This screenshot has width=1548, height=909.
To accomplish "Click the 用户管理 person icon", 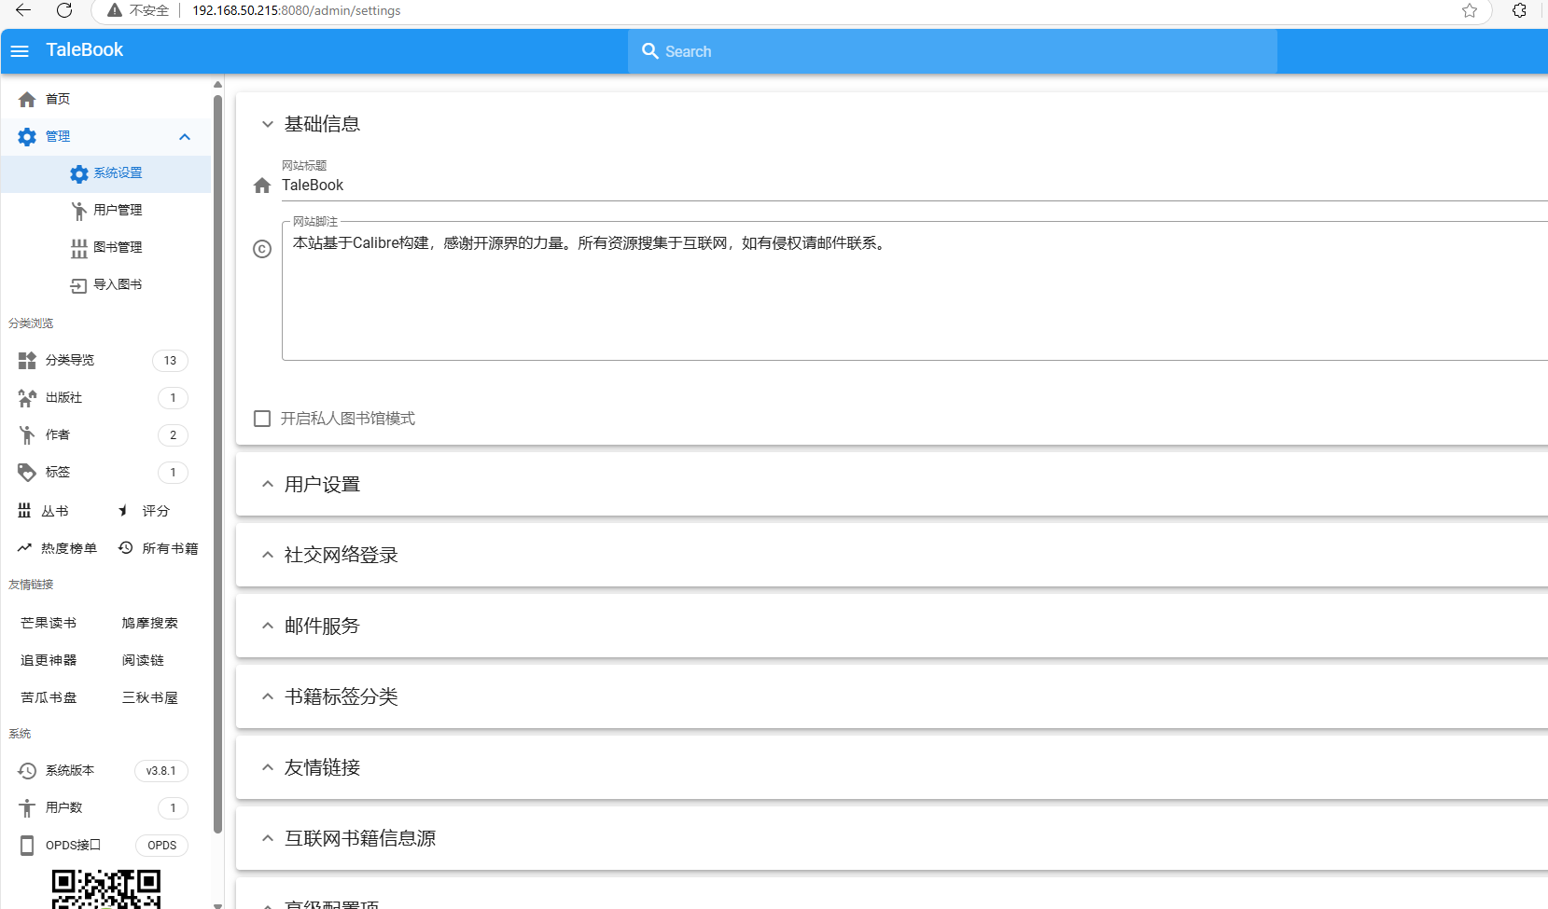I will pos(79,212).
